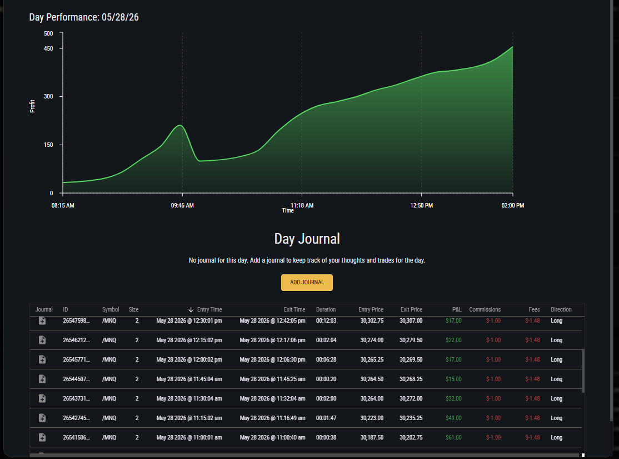
Task: Click entry price 30,187.50
Action: pyautogui.click(x=372, y=437)
